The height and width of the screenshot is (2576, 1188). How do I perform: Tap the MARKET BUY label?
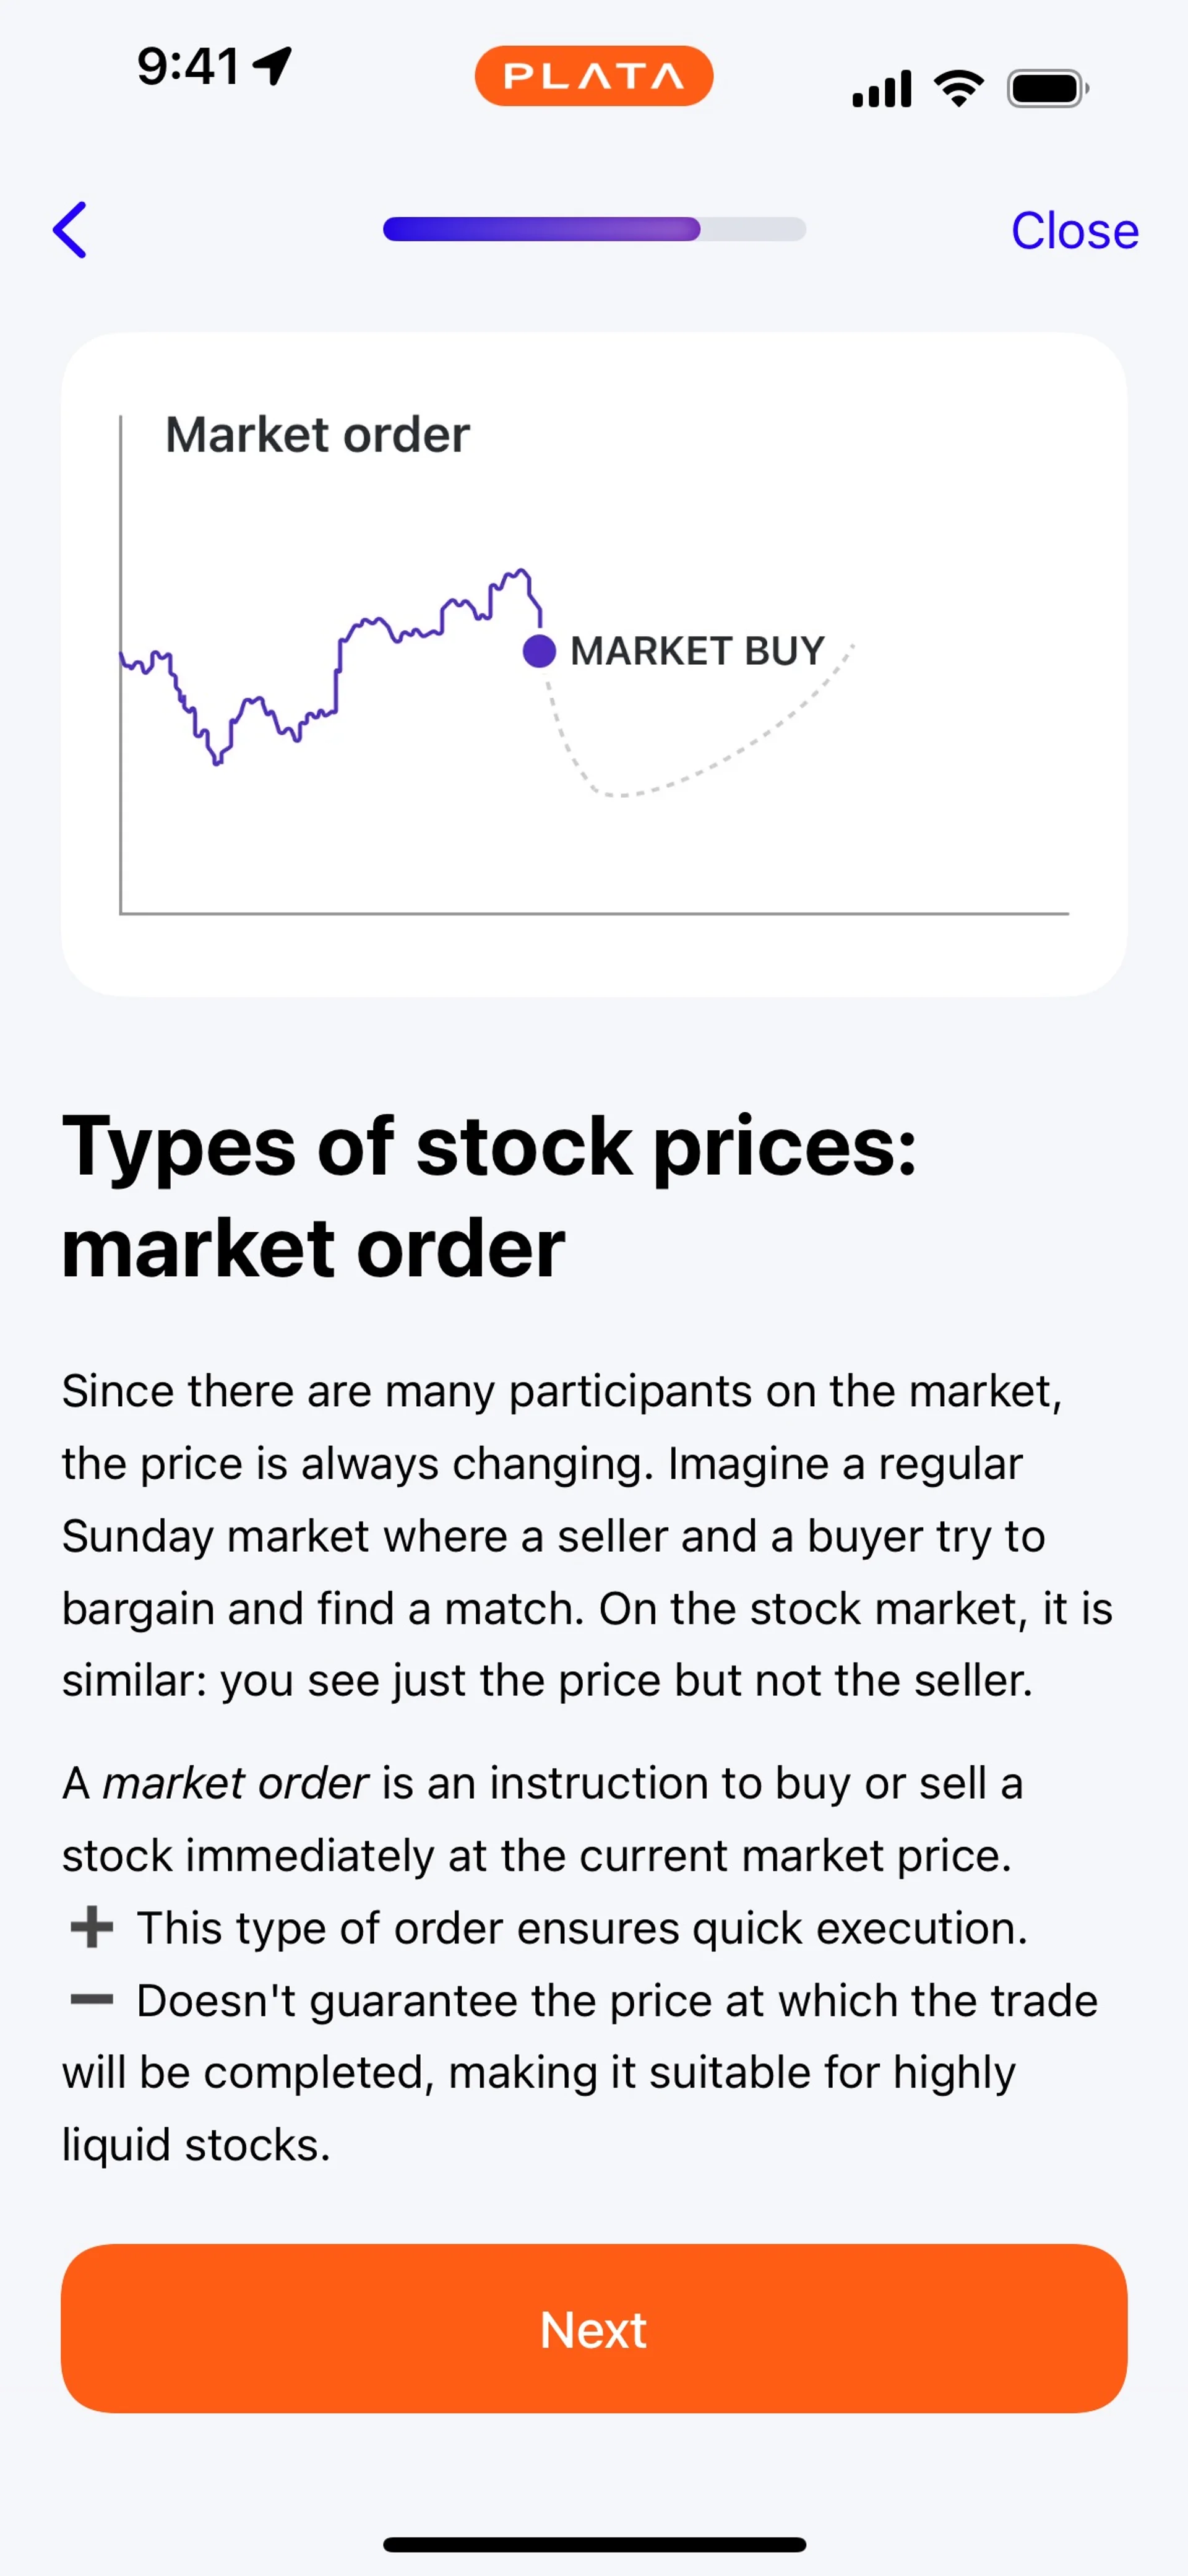(x=697, y=651)
